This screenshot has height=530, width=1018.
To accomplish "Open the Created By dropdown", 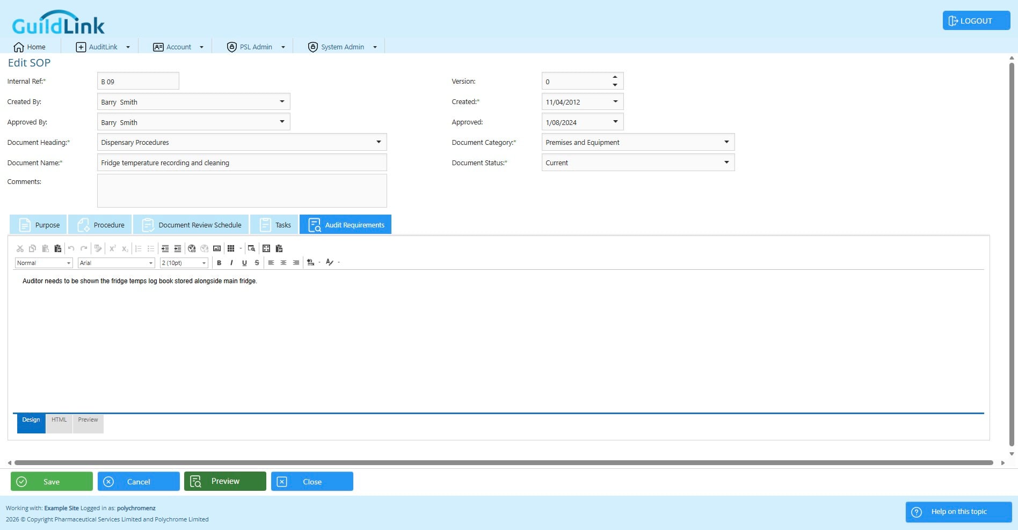I will [x=282, y=101].
